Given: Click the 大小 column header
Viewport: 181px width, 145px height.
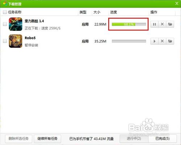Looking at the screenshot, I should [x=97, y=12].
